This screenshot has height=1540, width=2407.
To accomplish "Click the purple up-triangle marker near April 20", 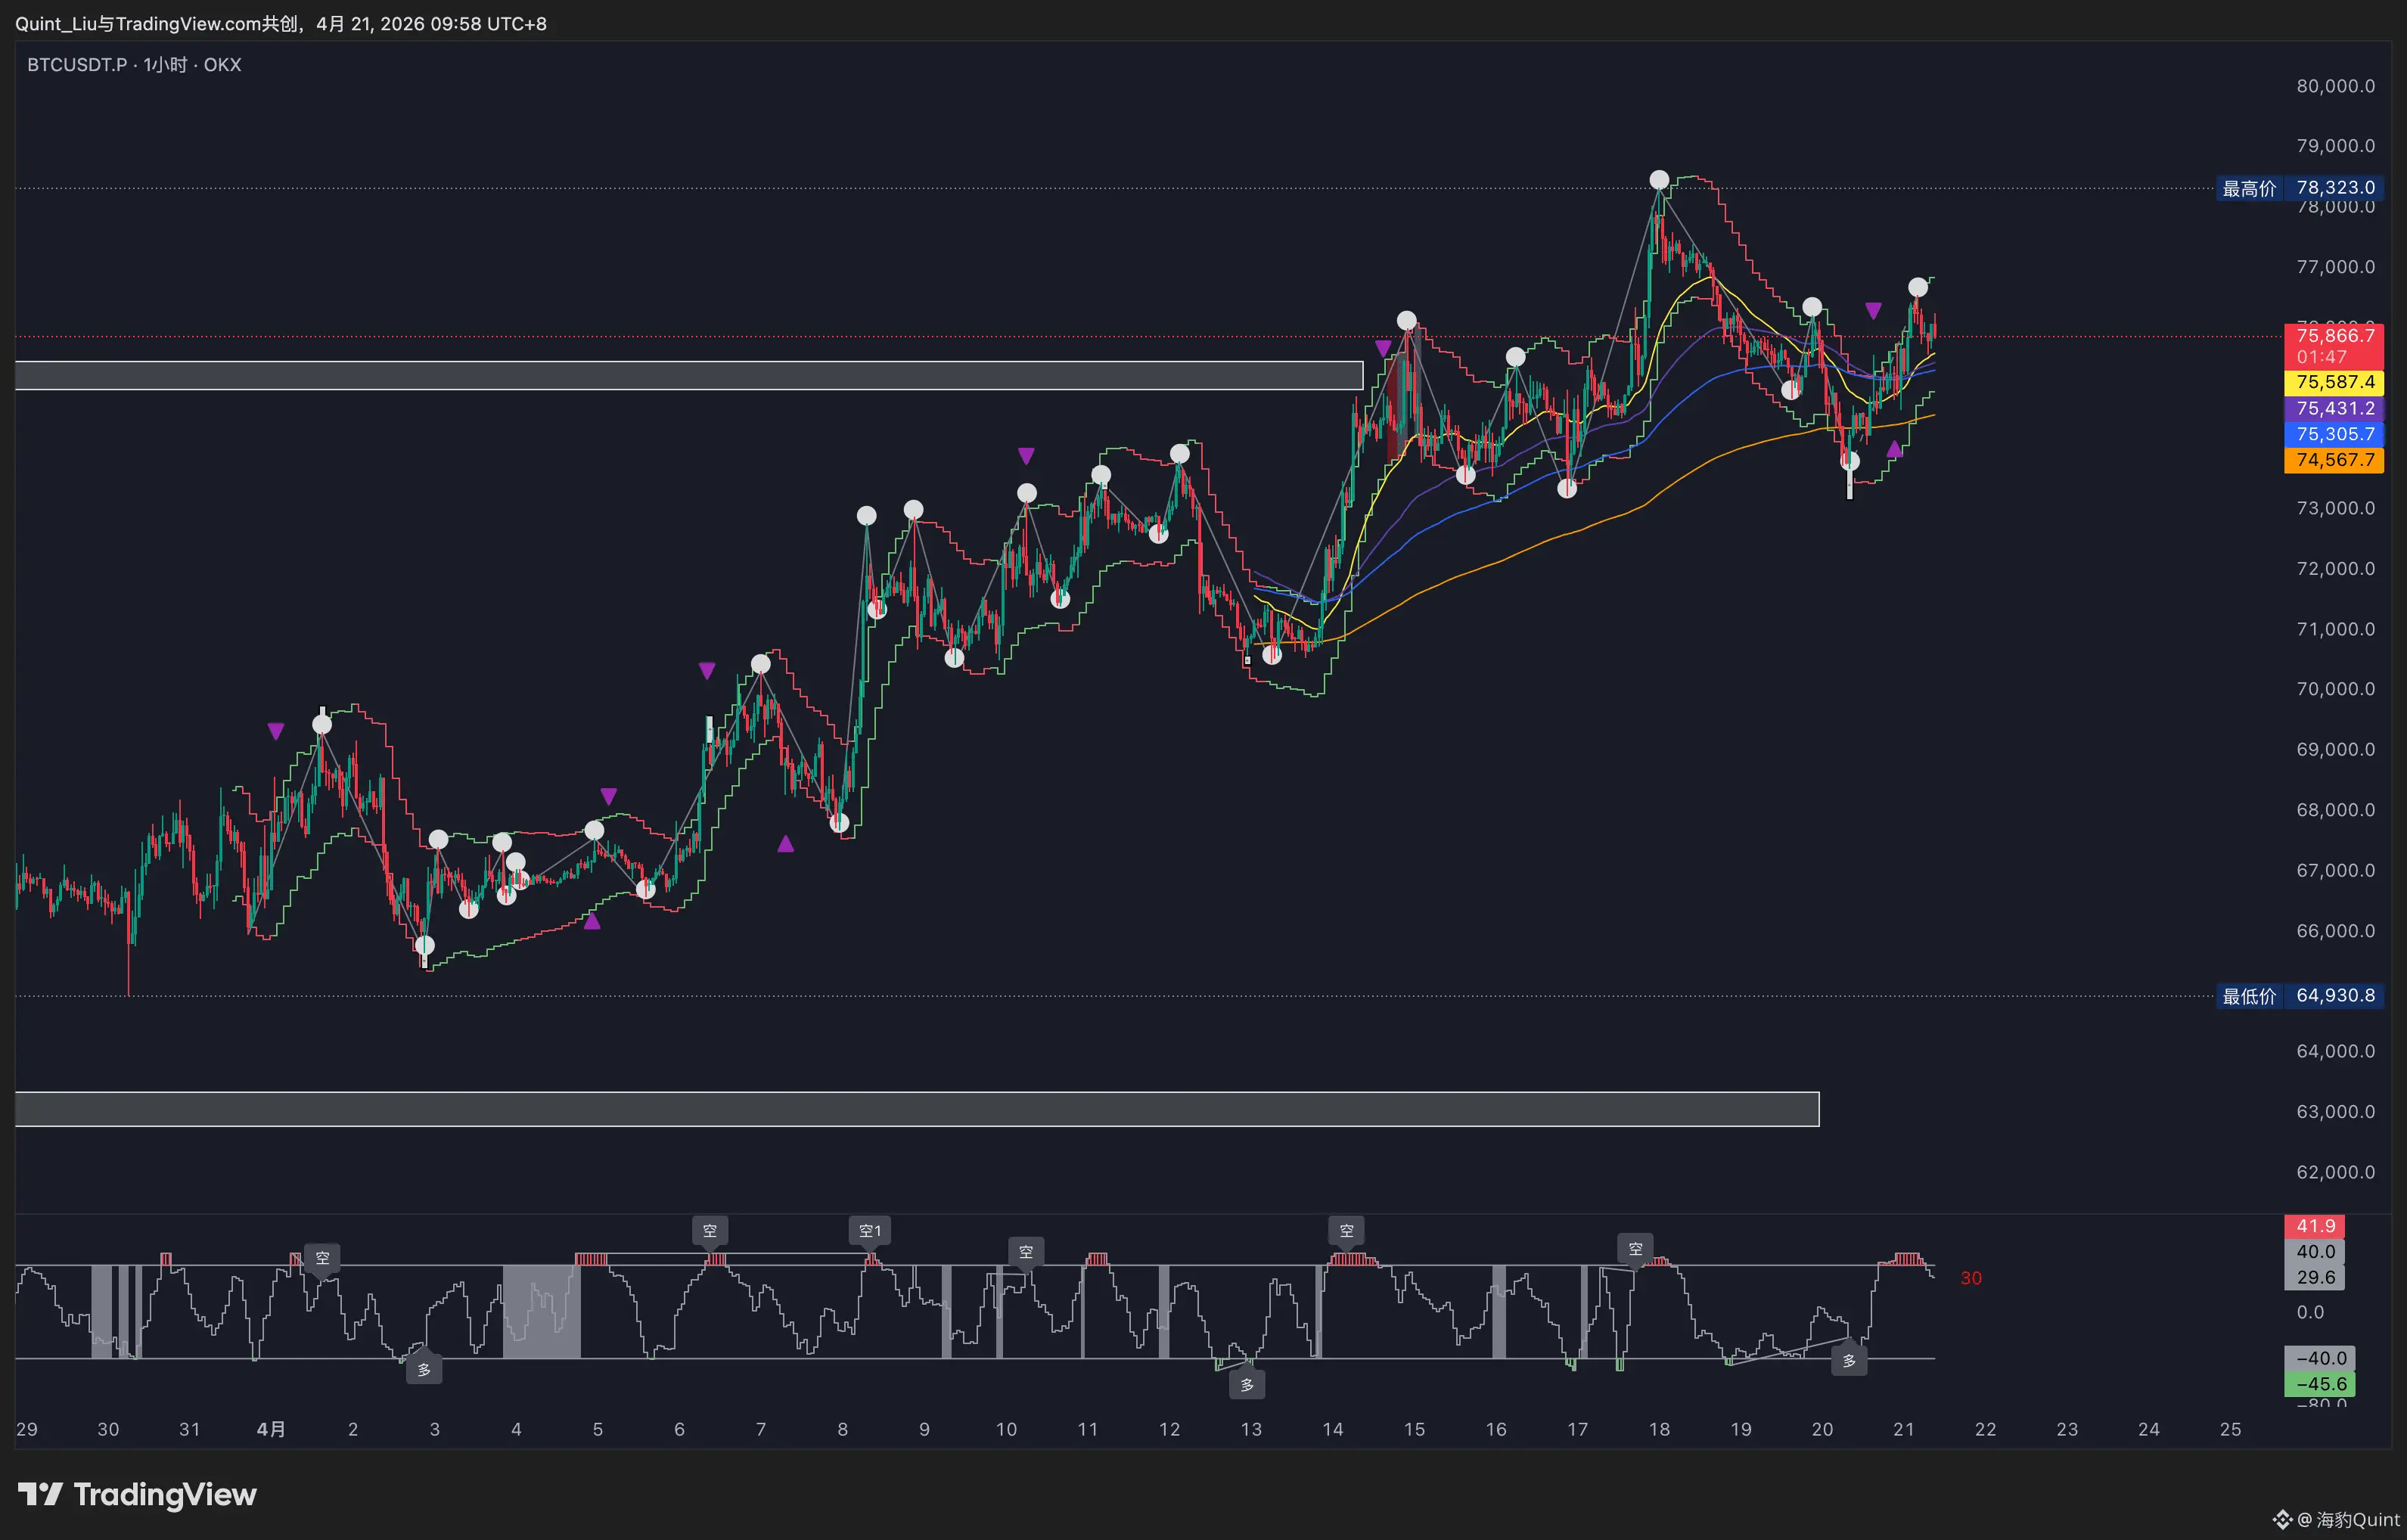I will 1894,449.
